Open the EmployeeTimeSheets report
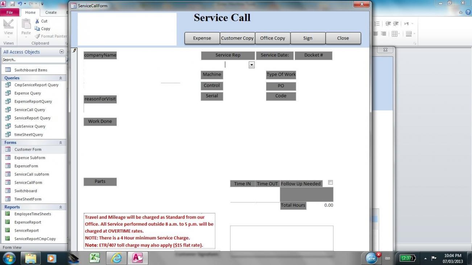 tap(33, 214)
